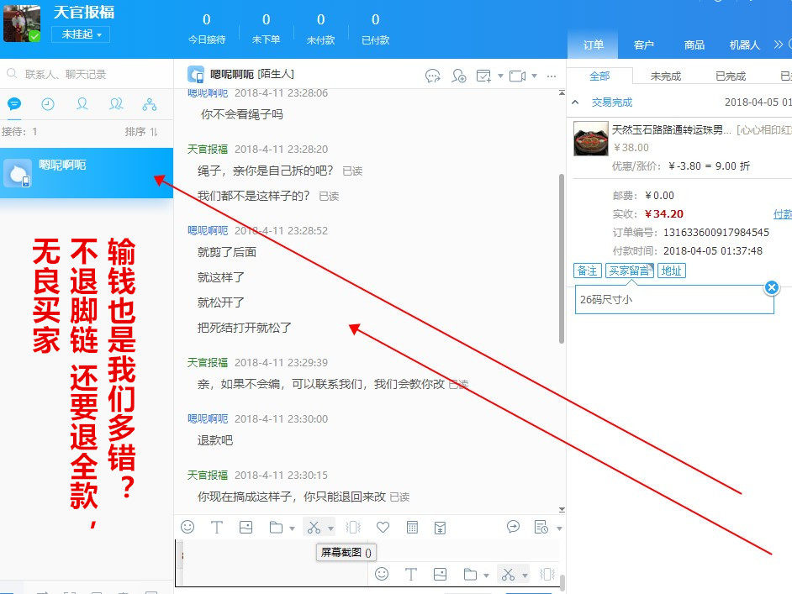Click the speech bubble icon in chat header
This screenshot has width=792, height=594.
click(x=432, y=76)
